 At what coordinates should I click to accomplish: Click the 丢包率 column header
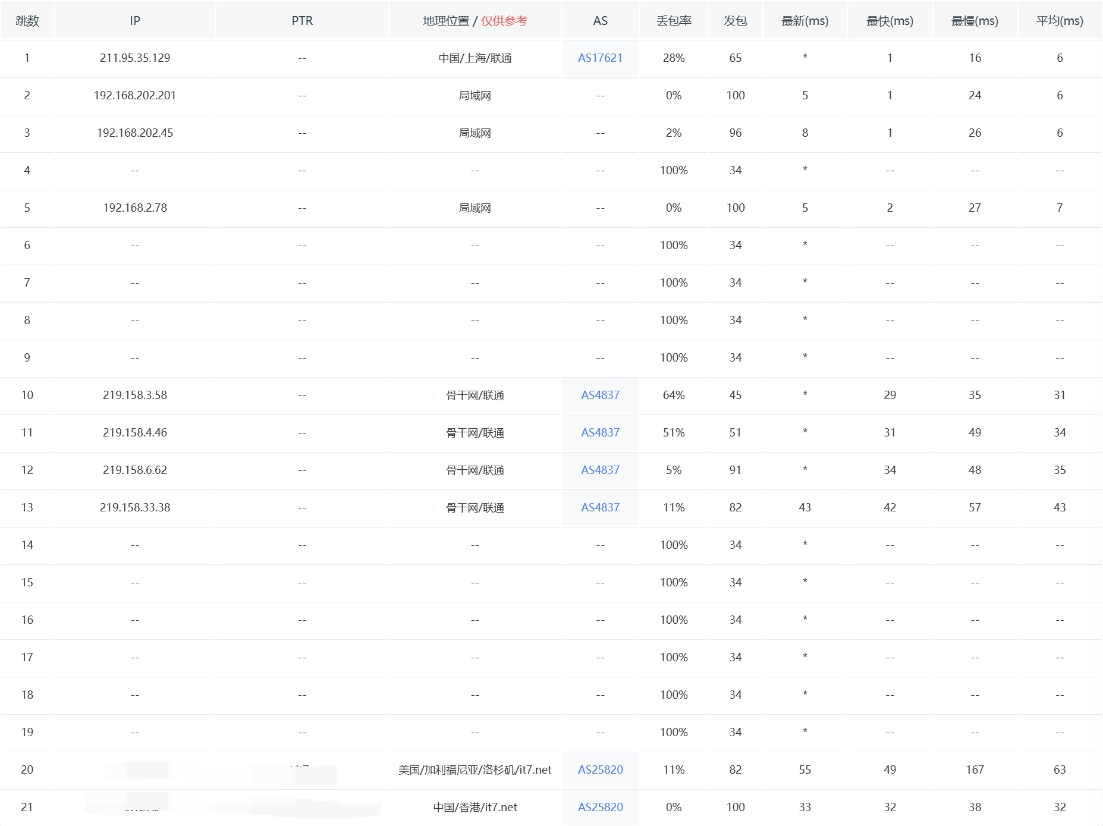674,21
